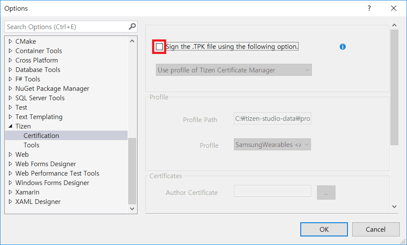Click the right pane scroll-down arrow
Screen dimensions: 407x245
click(x=394, y=206)
